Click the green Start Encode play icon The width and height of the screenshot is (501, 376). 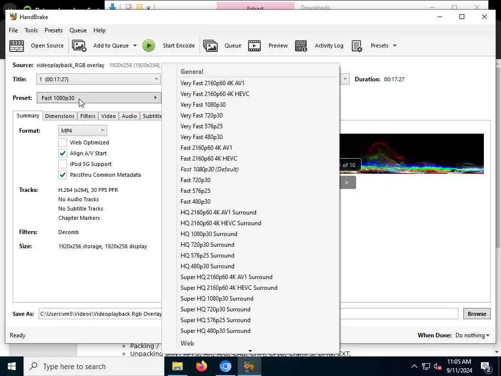coord(149,46)
